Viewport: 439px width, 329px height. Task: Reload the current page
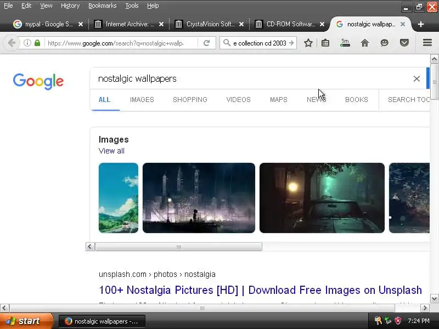(x=207, y=43)
